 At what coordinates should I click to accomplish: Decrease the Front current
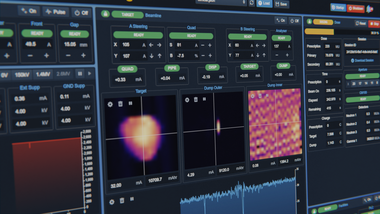tap(30, 56)
